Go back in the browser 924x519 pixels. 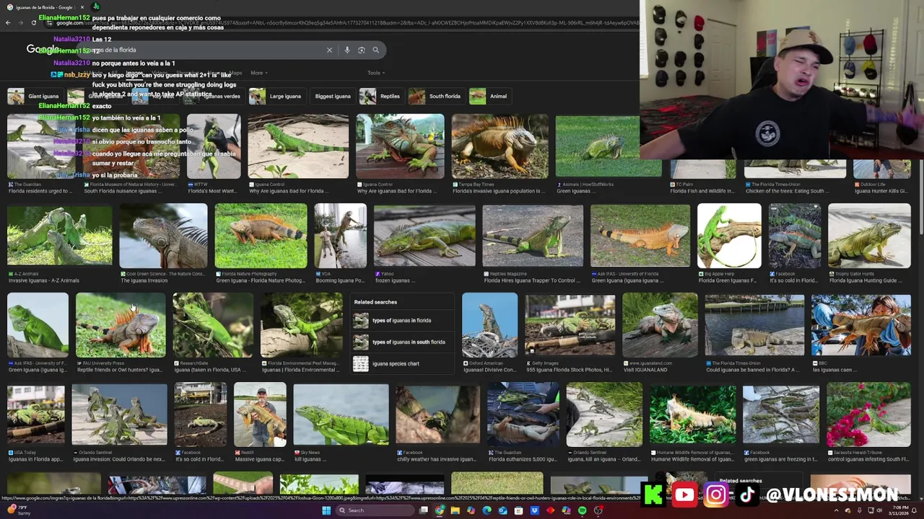pyautogui.click(x=8, y=22)
